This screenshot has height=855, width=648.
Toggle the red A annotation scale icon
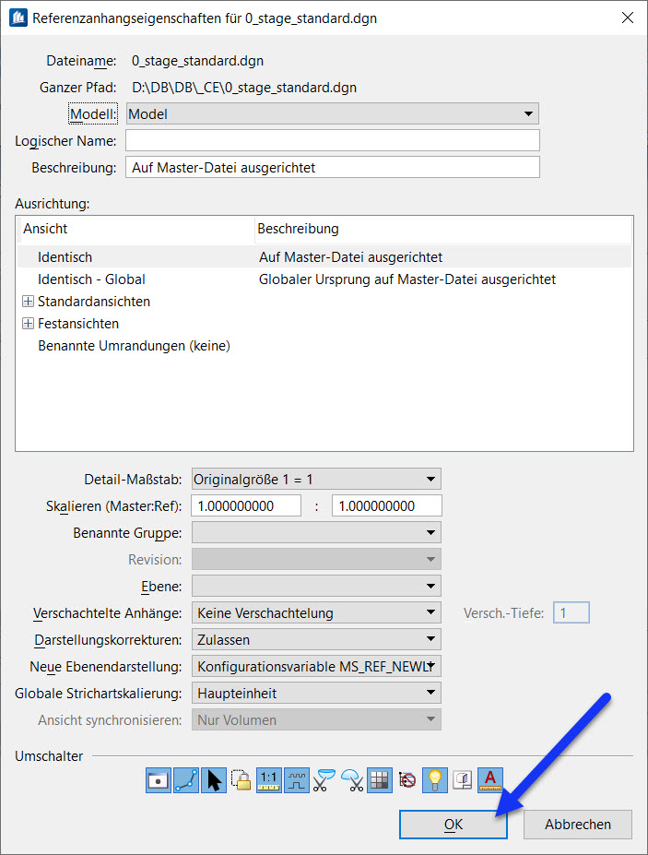pos(490,780)
